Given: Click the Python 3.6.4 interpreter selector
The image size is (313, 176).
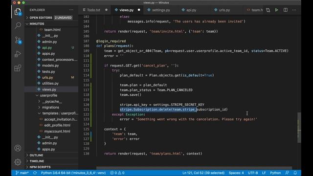Looking at the screenshot, I should click(x=73, y=173).
